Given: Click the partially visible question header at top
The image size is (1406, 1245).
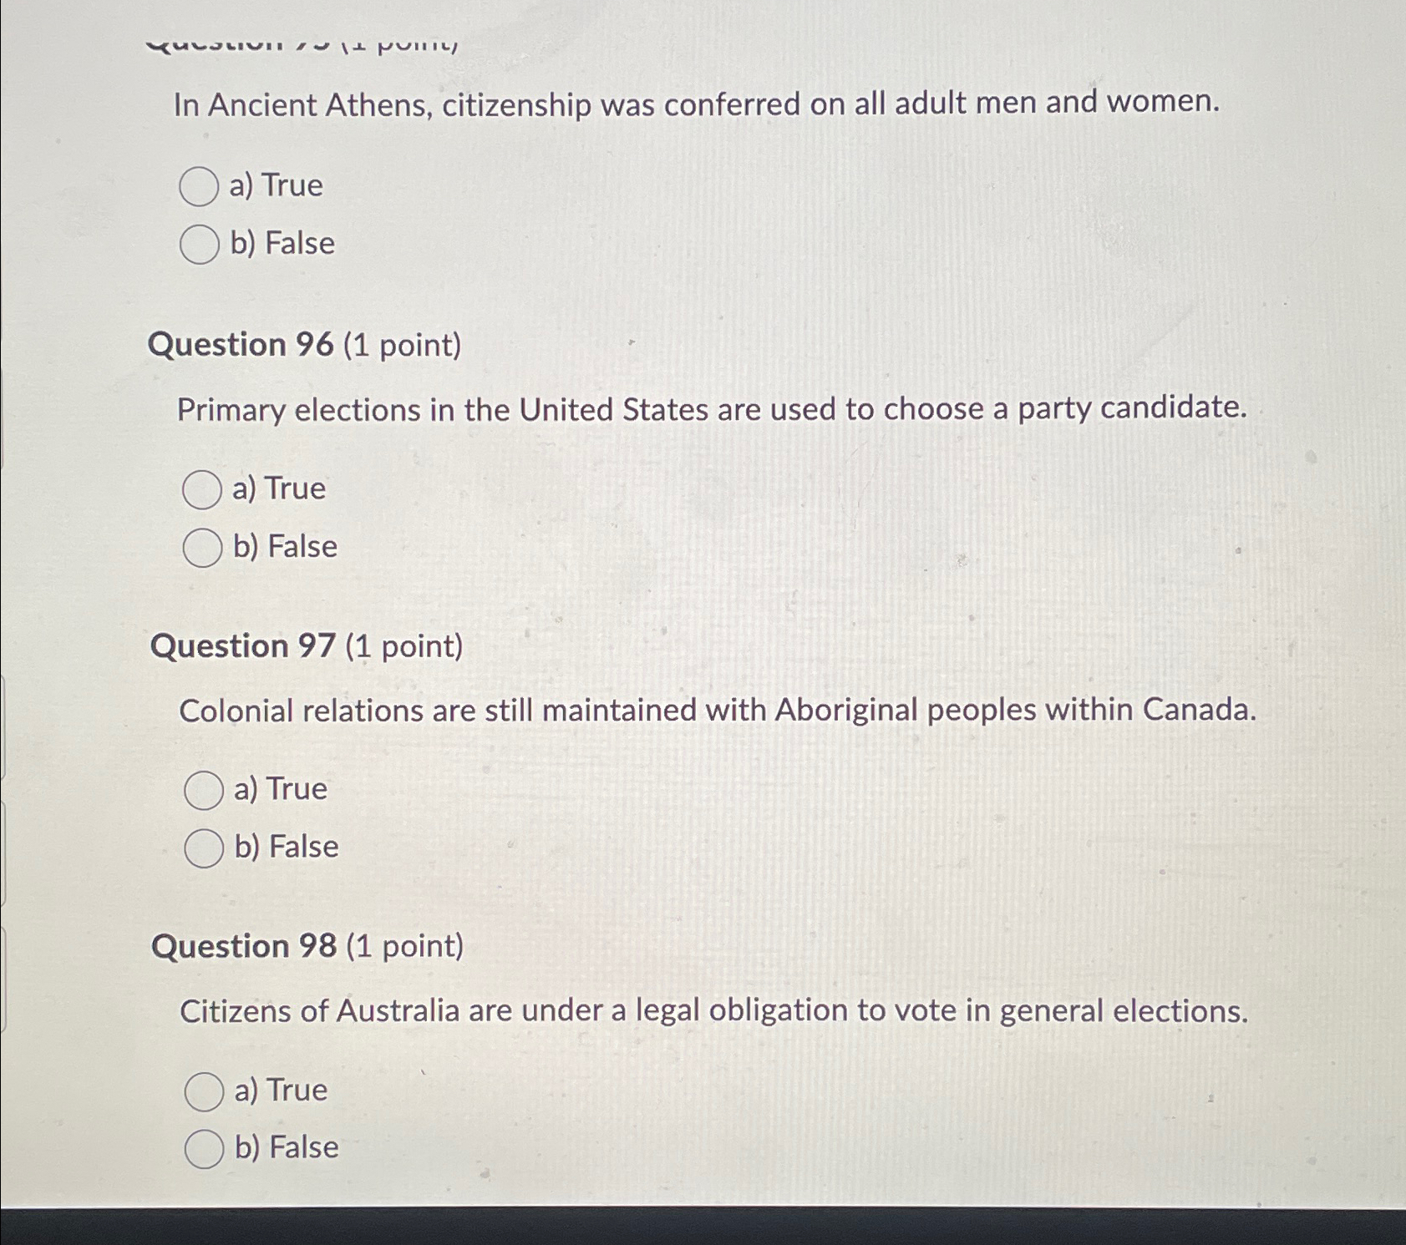Looking at the screenshot, I should 301,42.
